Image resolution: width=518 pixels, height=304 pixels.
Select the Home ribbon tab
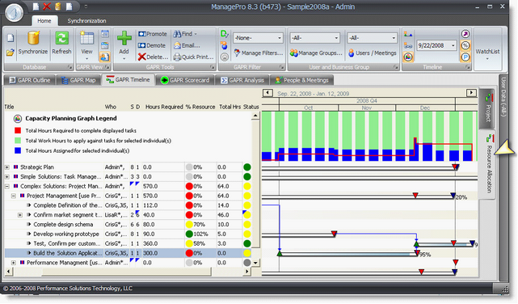tap(44, 21)
